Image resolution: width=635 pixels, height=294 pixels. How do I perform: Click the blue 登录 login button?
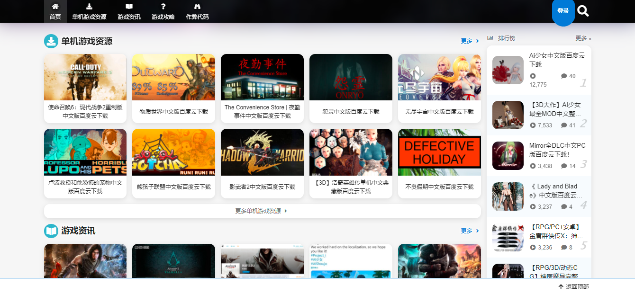click(x=563, y=11)
